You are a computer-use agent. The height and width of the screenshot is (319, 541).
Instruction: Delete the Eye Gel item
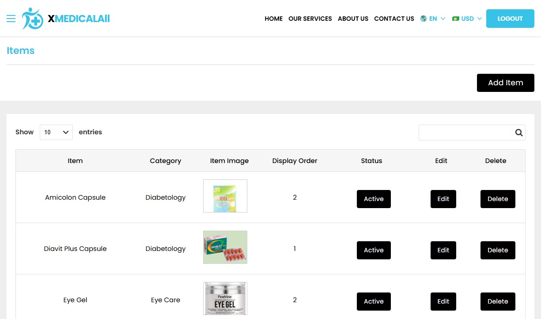click(498, 301)
